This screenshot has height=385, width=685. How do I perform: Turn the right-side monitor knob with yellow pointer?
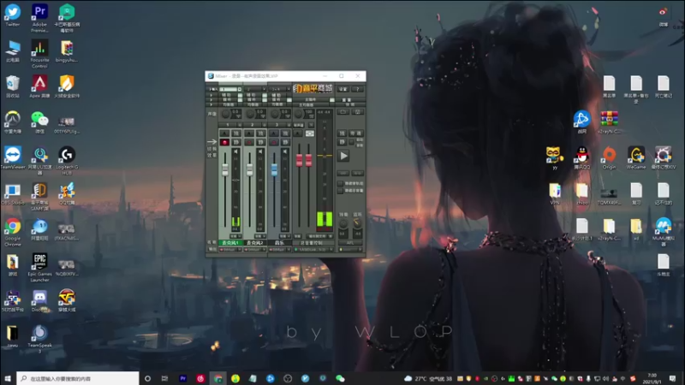point(358,222)
